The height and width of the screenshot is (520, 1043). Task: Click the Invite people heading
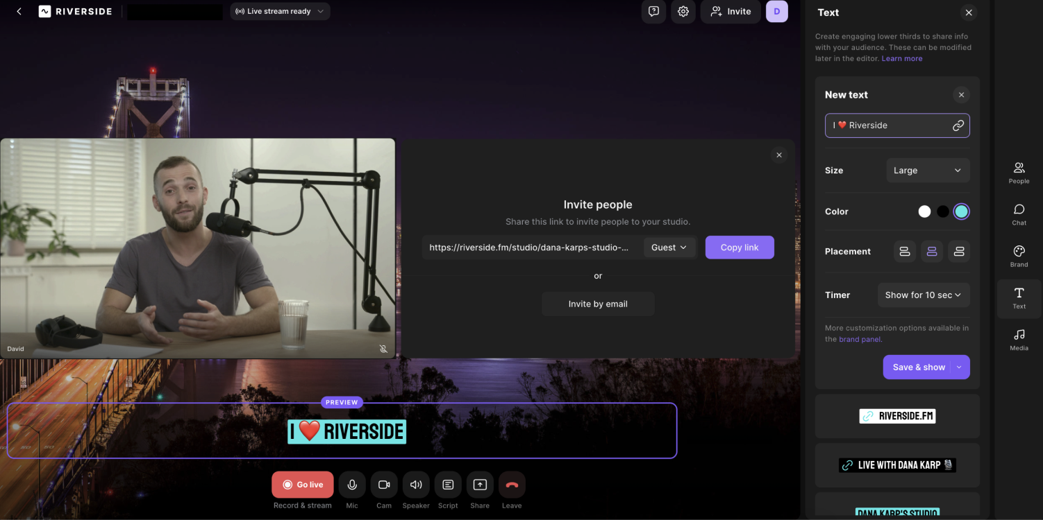click(598, 205)
